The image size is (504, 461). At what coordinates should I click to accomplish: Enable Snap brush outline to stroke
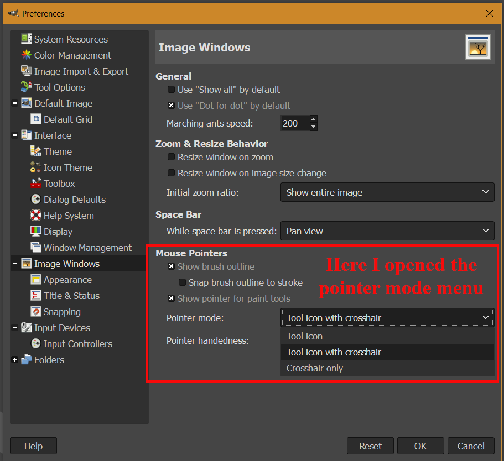pos(182,282)
